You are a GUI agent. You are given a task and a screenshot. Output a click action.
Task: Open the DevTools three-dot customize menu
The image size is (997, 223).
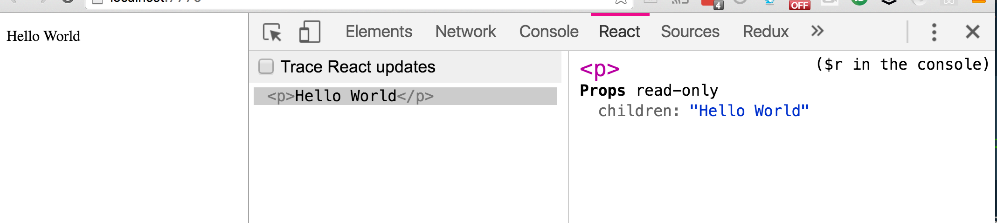pyautogui.click(x=934, y=32)
